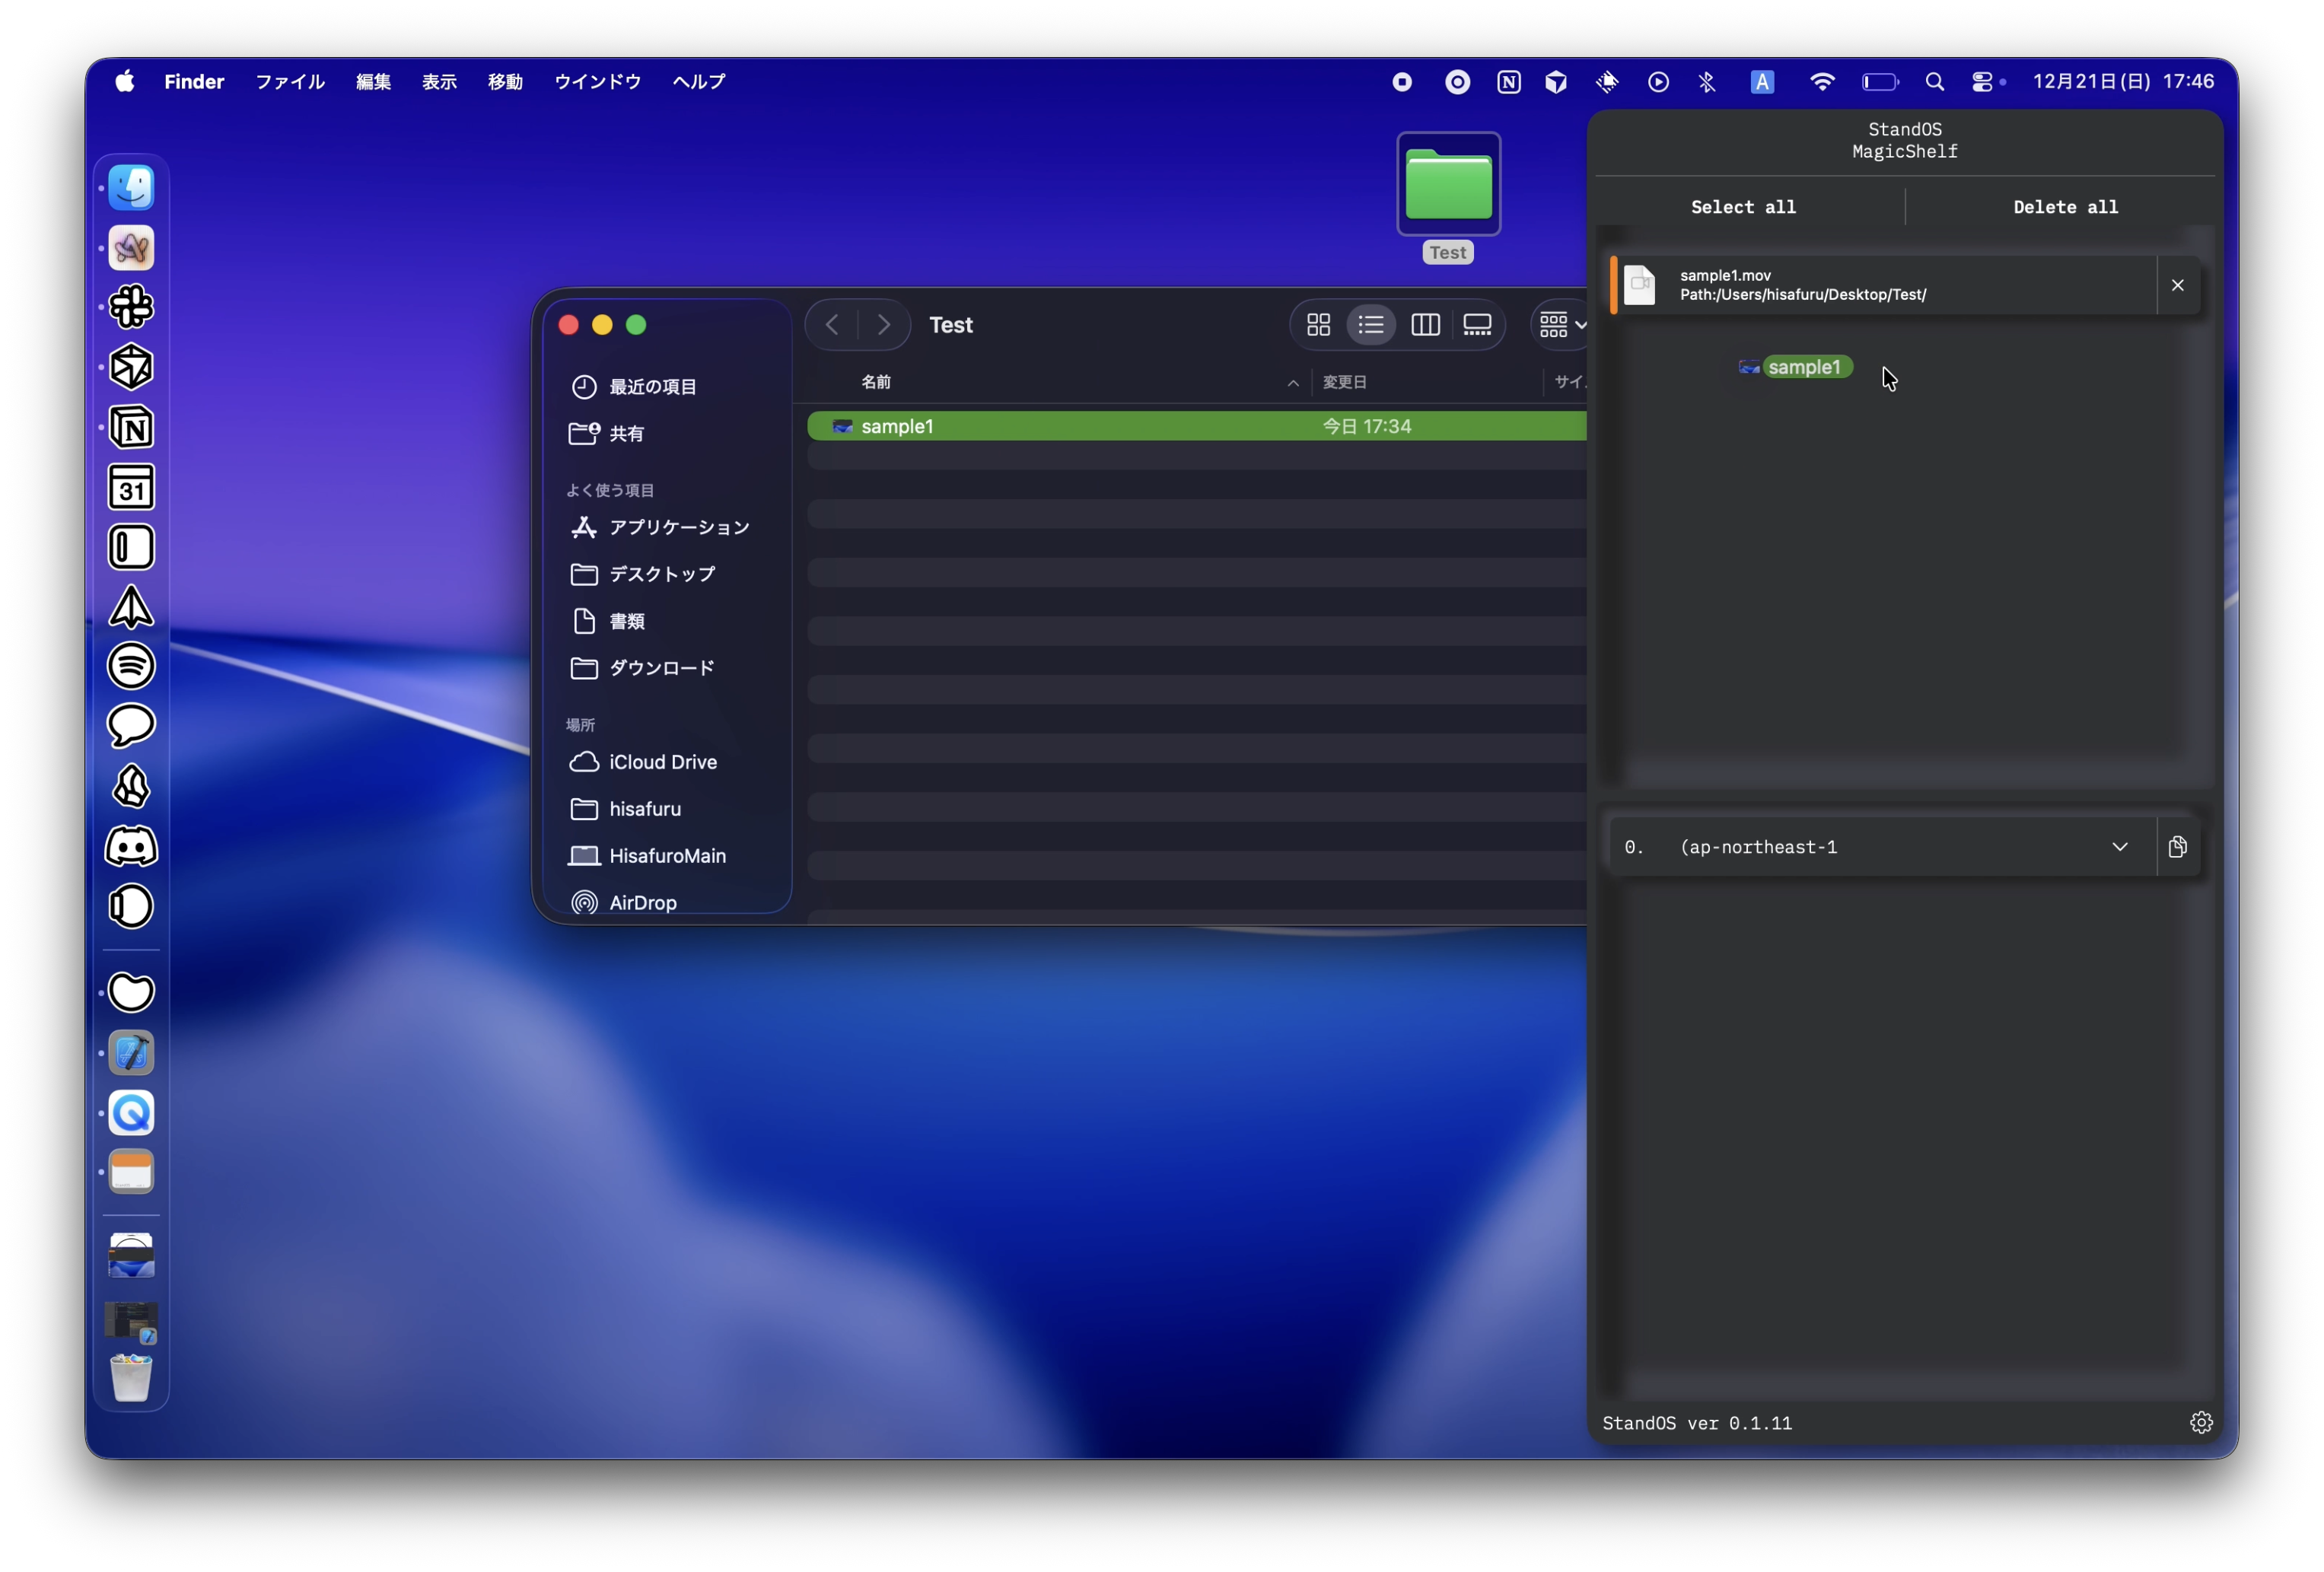Switch Finder to icon view
The height and width of the screenshot is (1572, 2324).
[x=1318, y=324]
